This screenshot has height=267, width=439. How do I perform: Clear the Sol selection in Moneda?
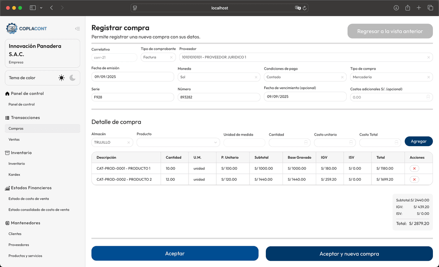point(256,77)
